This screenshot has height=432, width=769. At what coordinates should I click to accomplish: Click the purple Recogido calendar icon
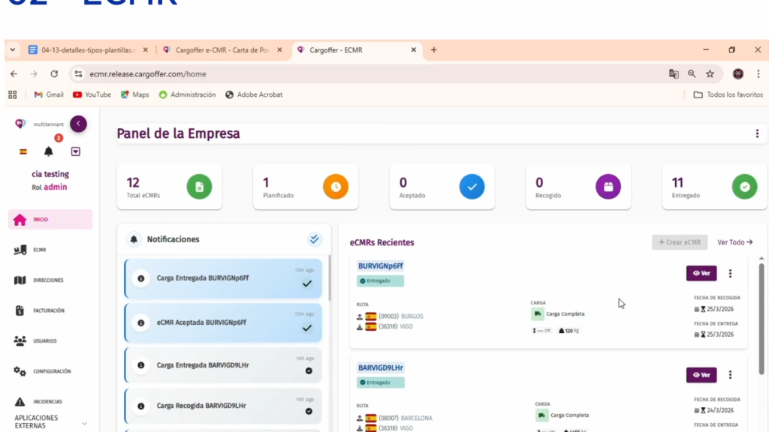pyautogui.click(x=608, y=187)
